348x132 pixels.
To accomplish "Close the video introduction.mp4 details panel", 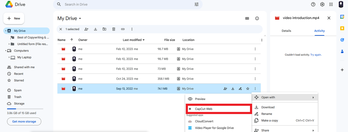I will (329, 18).
